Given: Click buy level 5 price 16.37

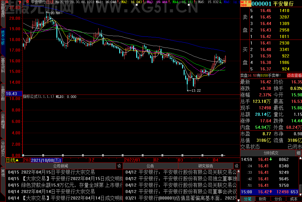Looking at the screenshot, I should 266,69.
